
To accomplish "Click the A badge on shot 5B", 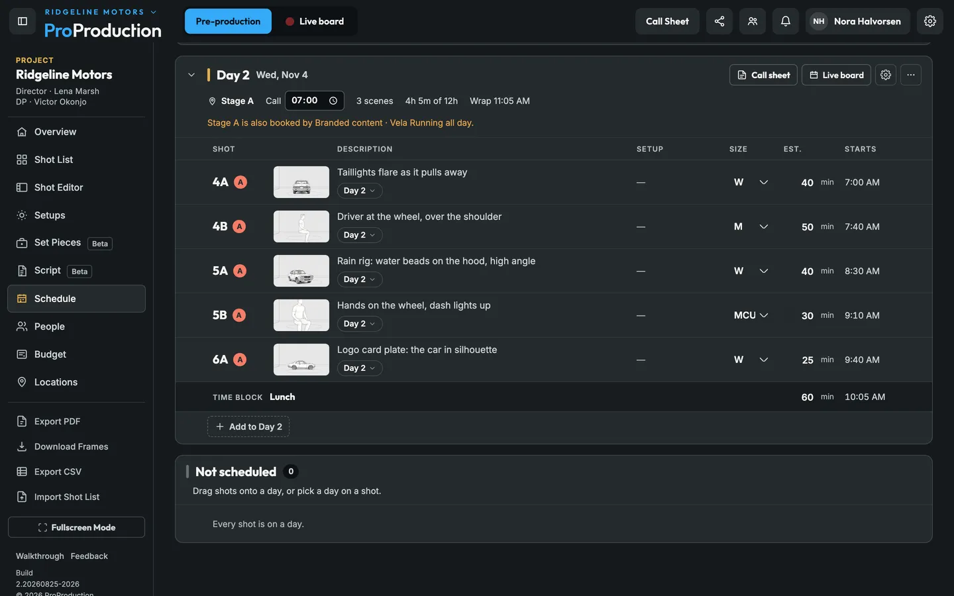I will point(239,315).
